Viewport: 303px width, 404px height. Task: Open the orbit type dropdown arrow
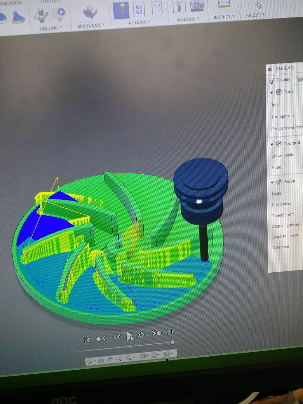[94, 361]
